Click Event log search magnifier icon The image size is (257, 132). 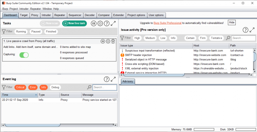(89, 87)
